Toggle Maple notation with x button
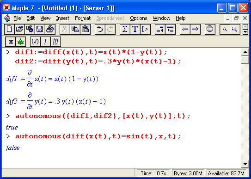Screen dimensions: 251x179 pos(11,42)
